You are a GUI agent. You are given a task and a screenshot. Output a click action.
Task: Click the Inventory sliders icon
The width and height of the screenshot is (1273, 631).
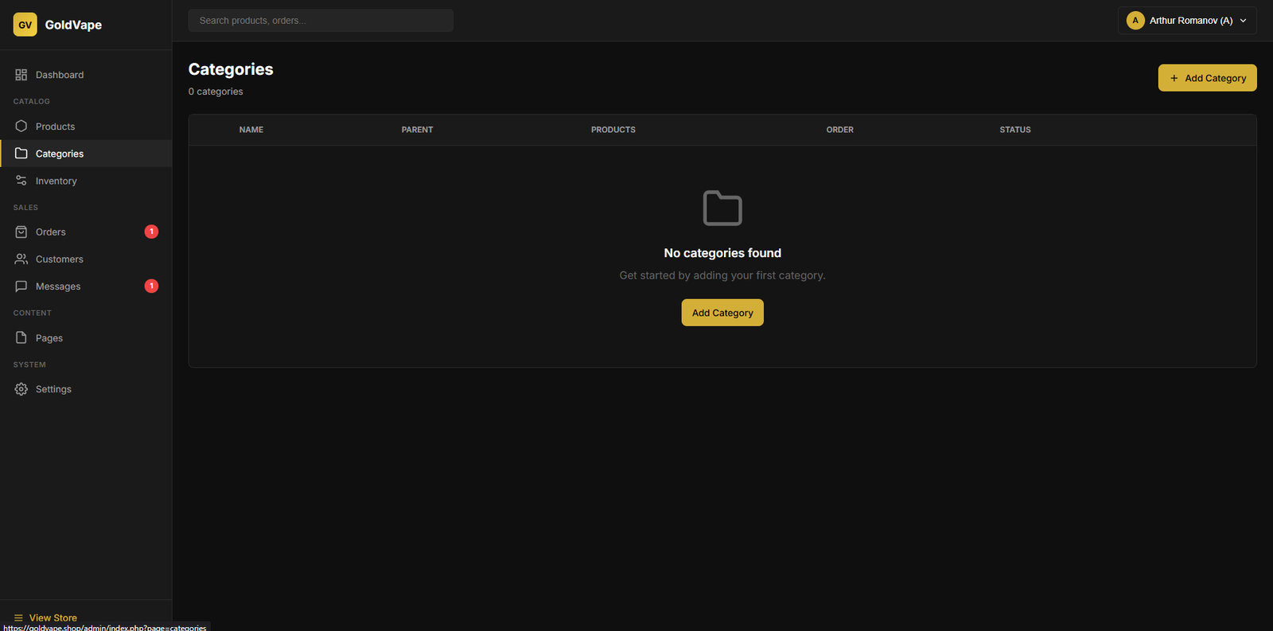[21, 181]
